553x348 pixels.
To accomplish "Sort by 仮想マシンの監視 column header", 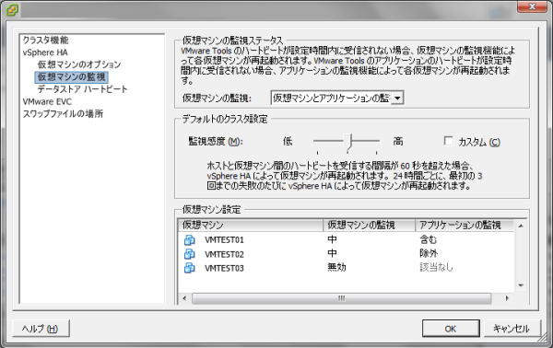I will click(369, 225).
